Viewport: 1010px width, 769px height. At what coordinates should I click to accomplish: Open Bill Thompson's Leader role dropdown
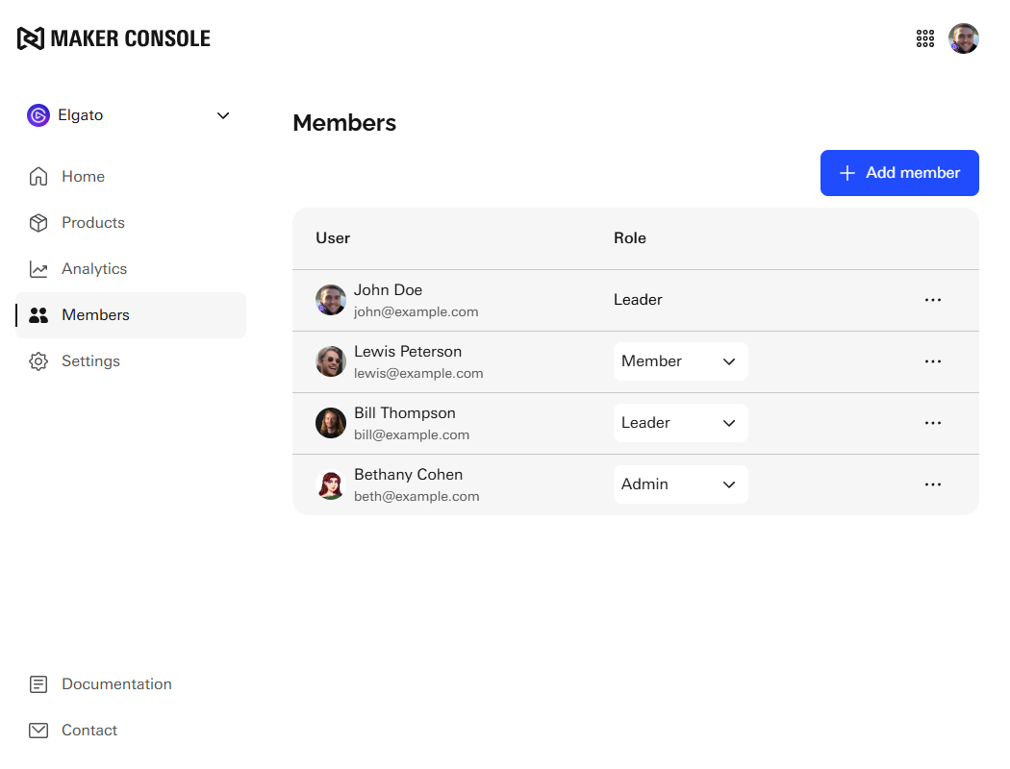[680, 423]
